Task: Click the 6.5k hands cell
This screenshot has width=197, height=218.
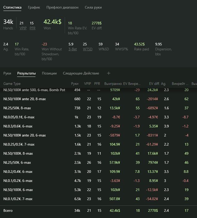Action: point(78,199)
